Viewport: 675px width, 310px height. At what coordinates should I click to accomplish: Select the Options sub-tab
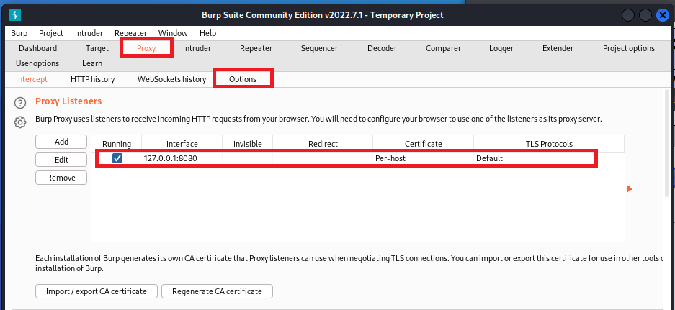[243, 79]
